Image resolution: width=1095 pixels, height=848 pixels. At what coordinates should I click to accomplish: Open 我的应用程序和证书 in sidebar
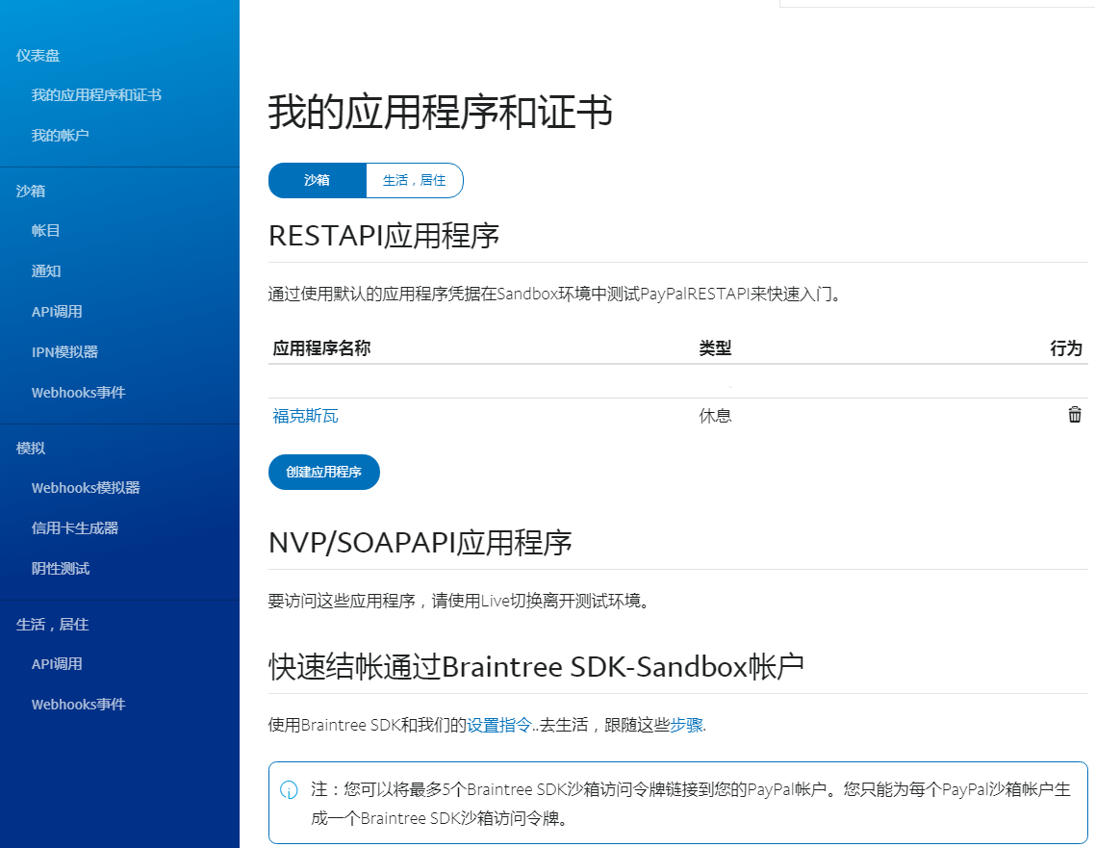[x=96, y=95]
